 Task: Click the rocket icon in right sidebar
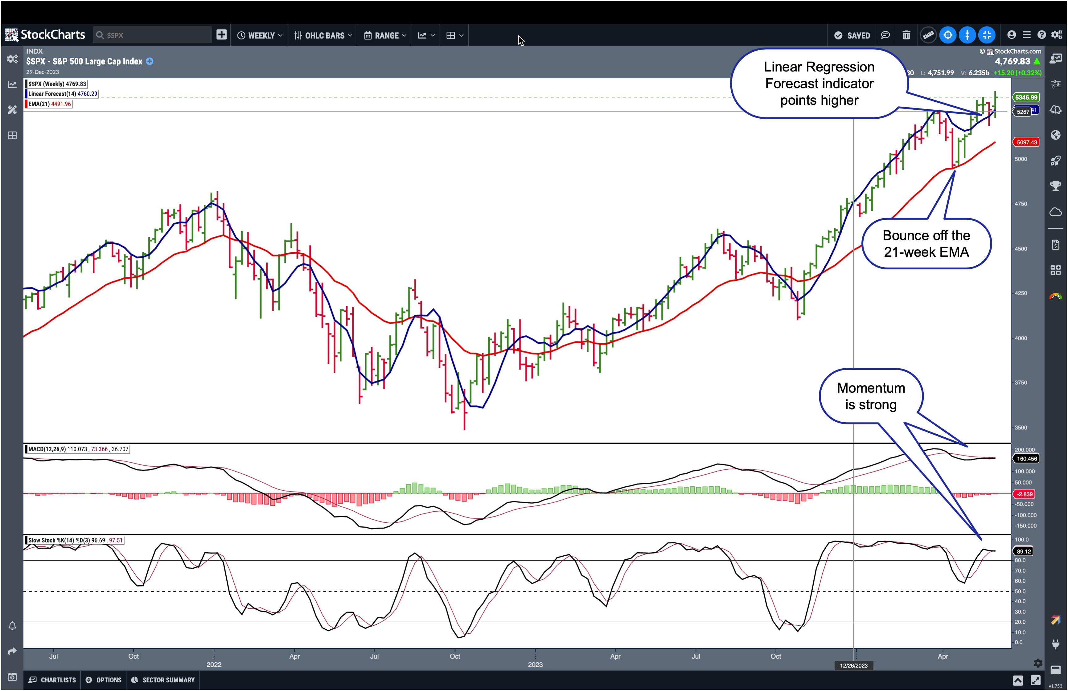(x=1055, y=161)
